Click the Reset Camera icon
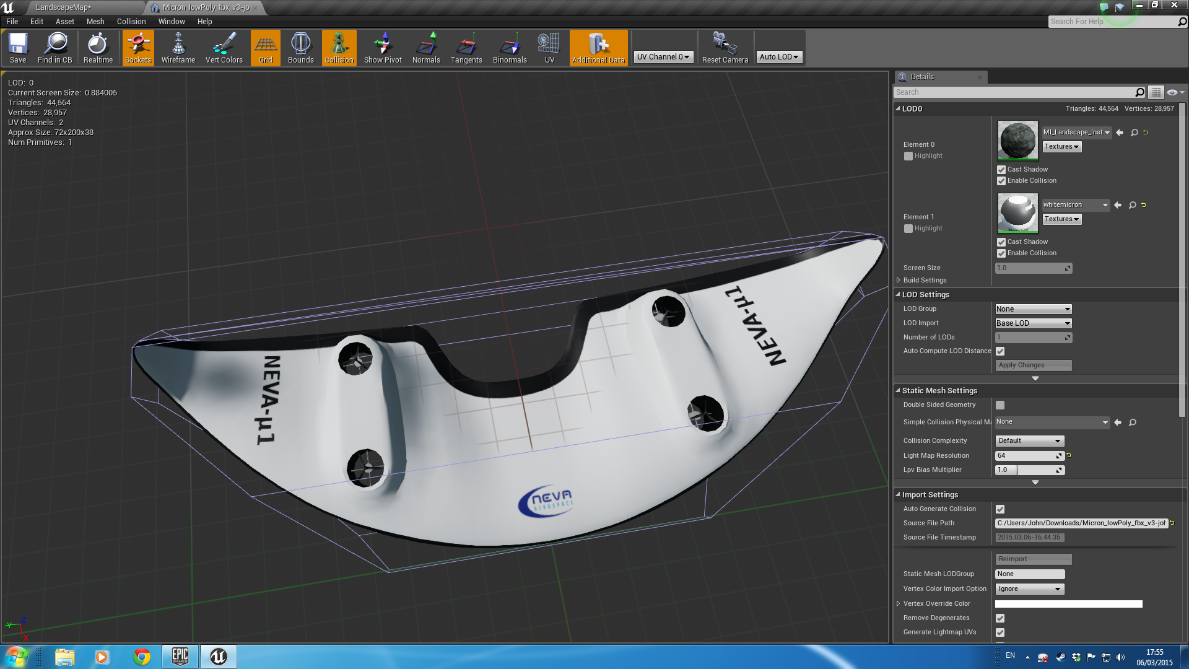1189x669 pixels. [725, 48]
